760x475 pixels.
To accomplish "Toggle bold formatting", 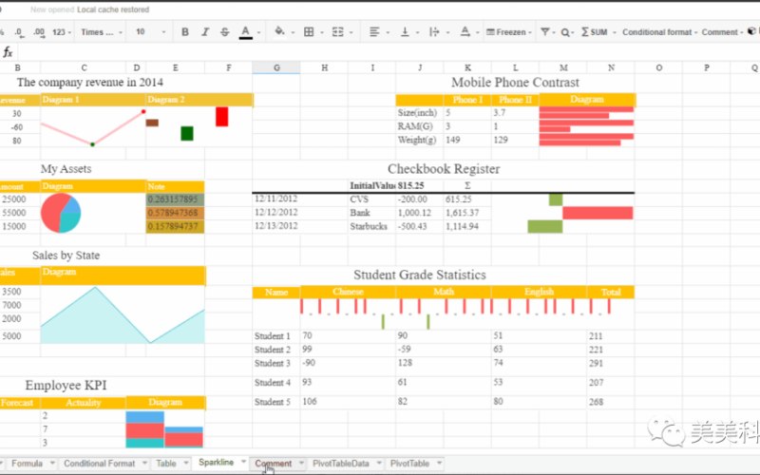I will tap(184, 32).
